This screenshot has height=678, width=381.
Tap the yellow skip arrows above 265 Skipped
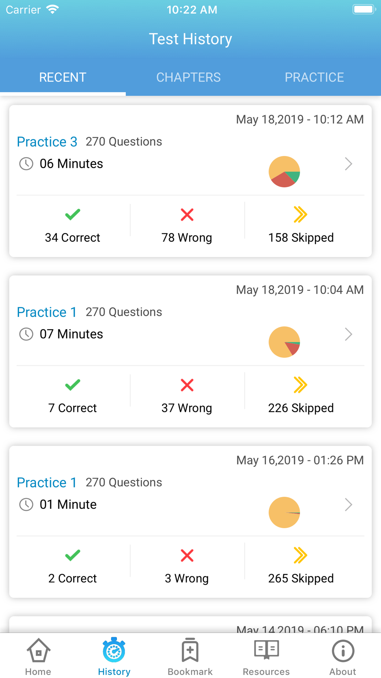point(301,556)
